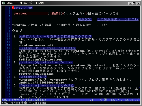Open the 検索設定 link
Image resolution: width=142 pixels, height=106 pixels.
point(85,19)
